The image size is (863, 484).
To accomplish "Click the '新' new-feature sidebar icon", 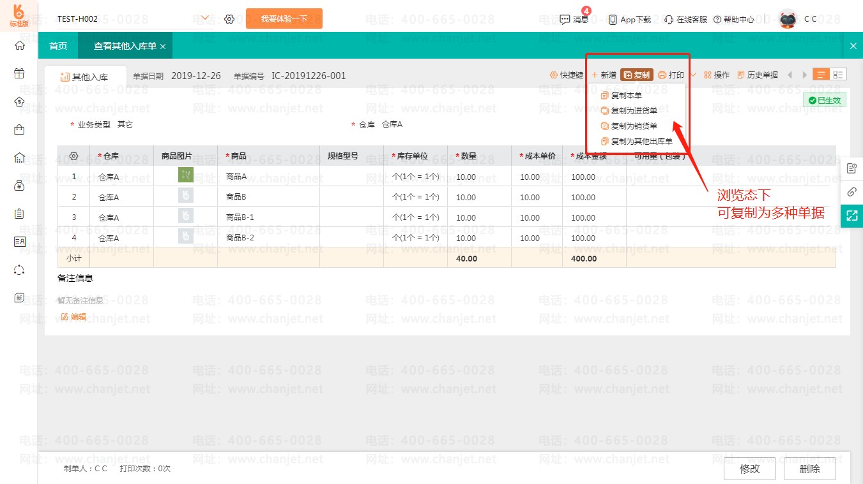I will tap(19, 298).
